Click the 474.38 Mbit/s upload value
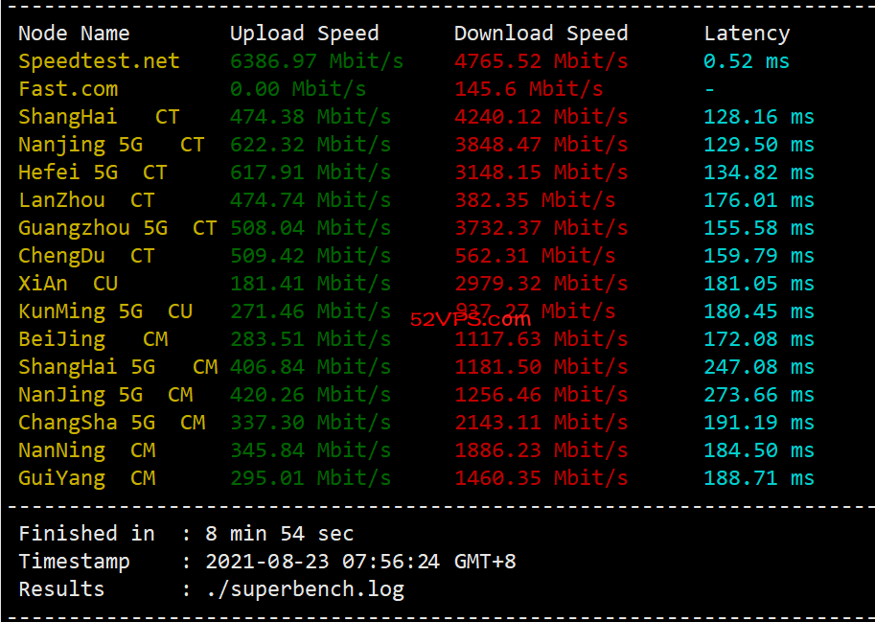The image size is (875, 622). (311, 117)
